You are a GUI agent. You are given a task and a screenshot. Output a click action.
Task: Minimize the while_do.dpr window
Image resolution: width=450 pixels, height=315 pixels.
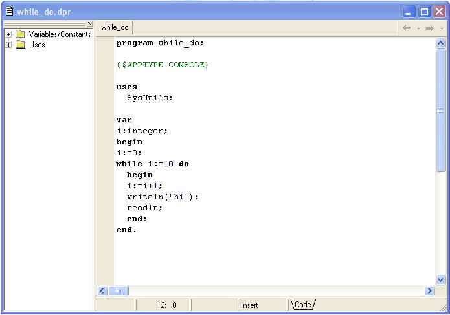tap(409, 12)
